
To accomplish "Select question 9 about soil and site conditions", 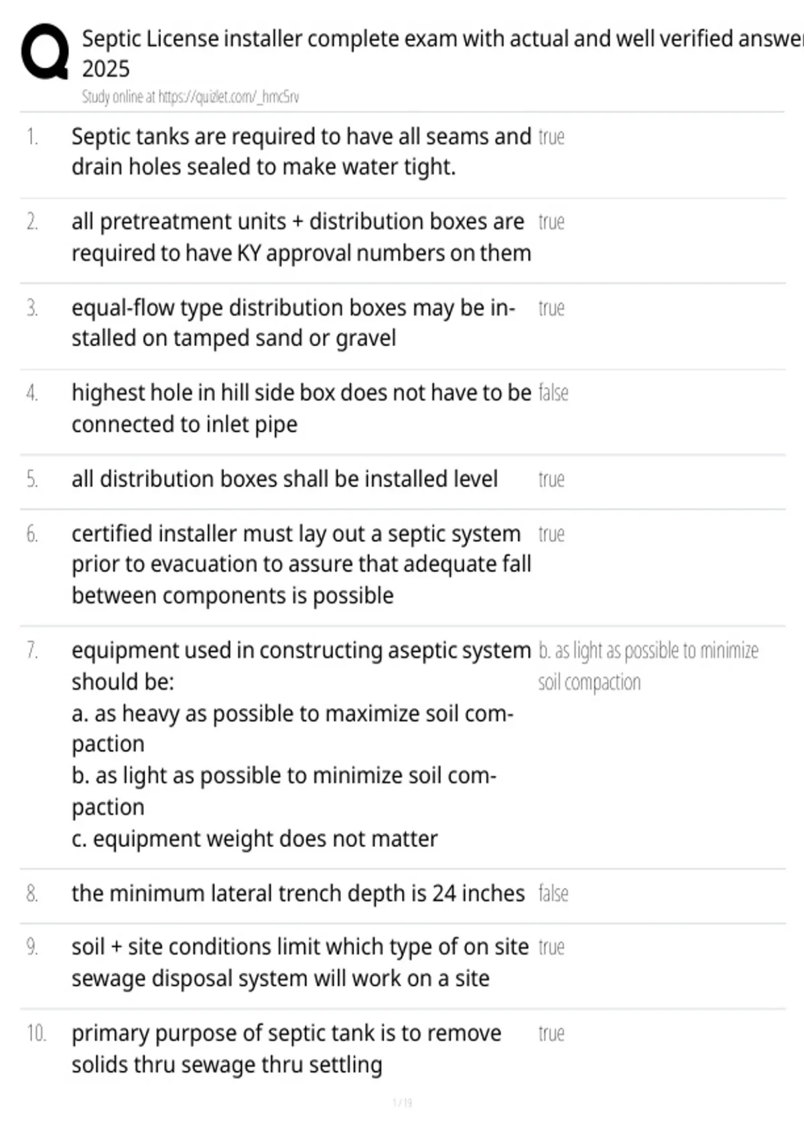I will point(300,962).
